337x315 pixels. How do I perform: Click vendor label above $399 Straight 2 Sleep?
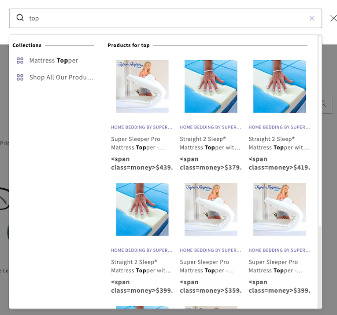click(x=142, y=250)
